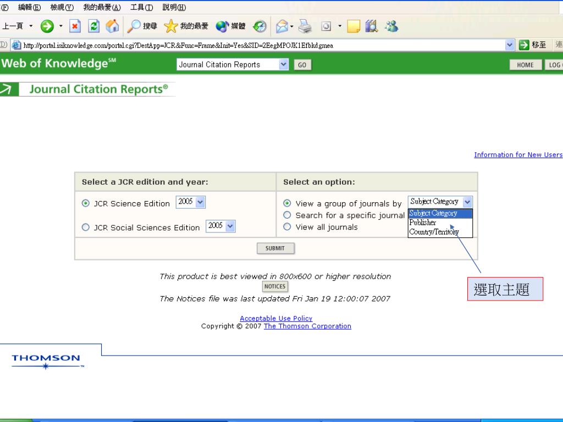
Task: Print the page using the printer icon
Action: click(305, 26)
